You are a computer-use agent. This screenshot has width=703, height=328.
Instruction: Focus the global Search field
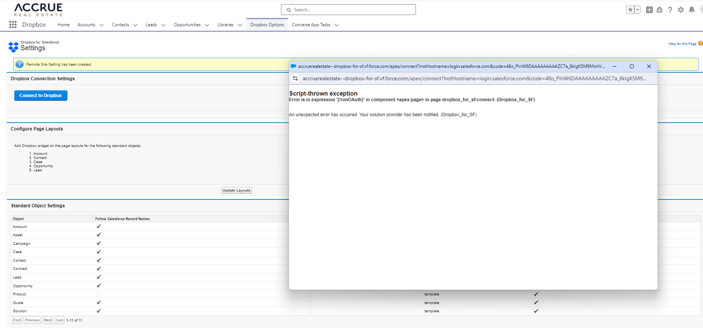pos(349,10)
